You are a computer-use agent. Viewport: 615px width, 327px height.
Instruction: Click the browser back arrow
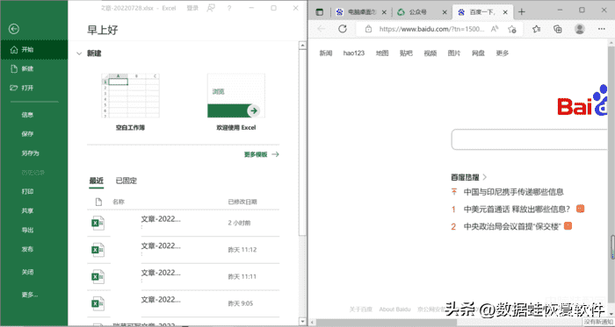322,29
